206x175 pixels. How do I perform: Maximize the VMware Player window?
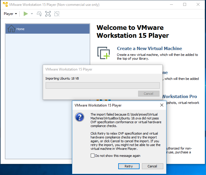pos(185,5)
